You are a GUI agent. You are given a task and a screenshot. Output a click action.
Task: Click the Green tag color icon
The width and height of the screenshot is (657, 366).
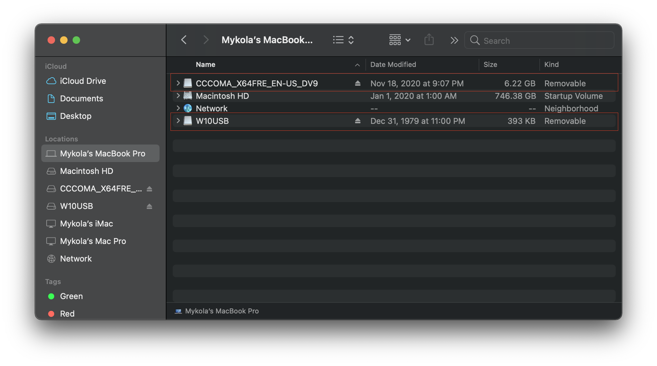click(51, 296)
